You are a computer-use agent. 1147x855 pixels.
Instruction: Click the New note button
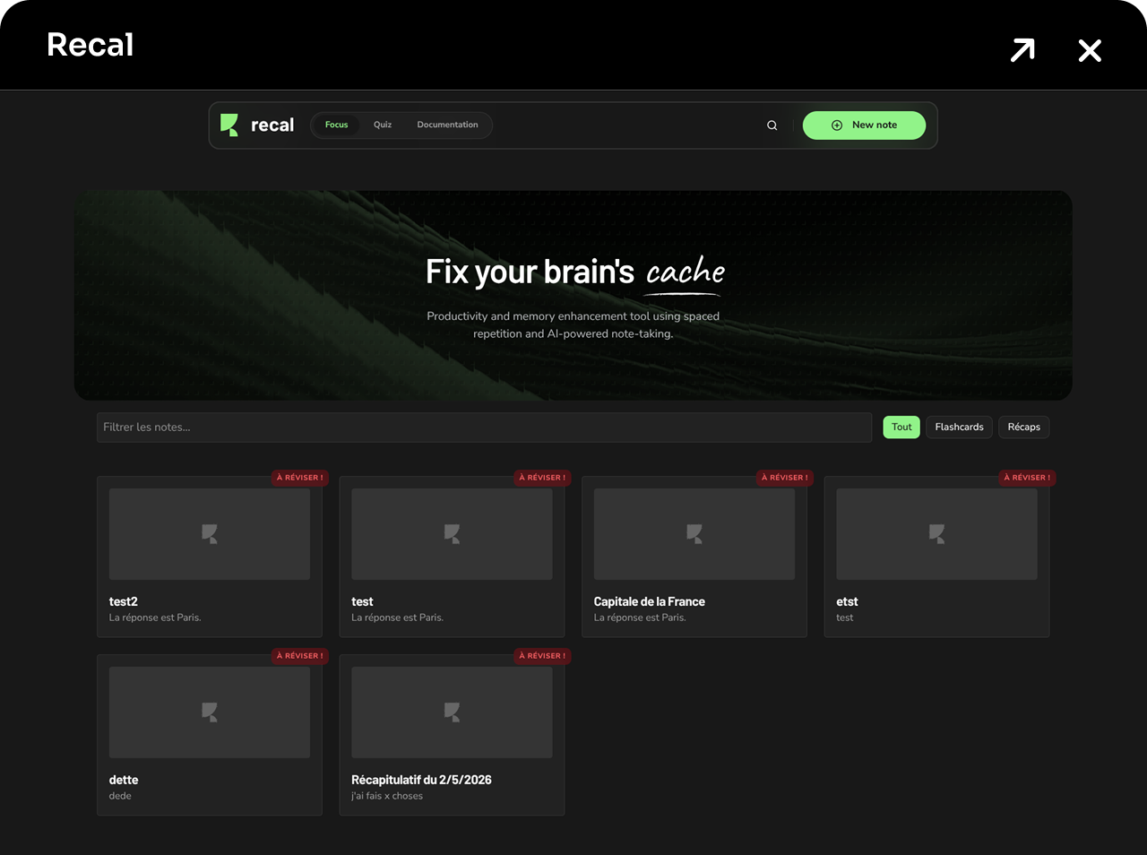[864, 125]
